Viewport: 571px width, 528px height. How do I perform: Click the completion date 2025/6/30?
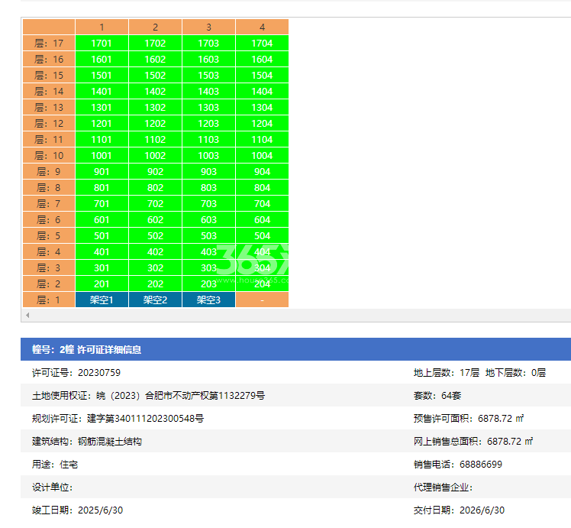pyautogui.click(x=101, y=510)
